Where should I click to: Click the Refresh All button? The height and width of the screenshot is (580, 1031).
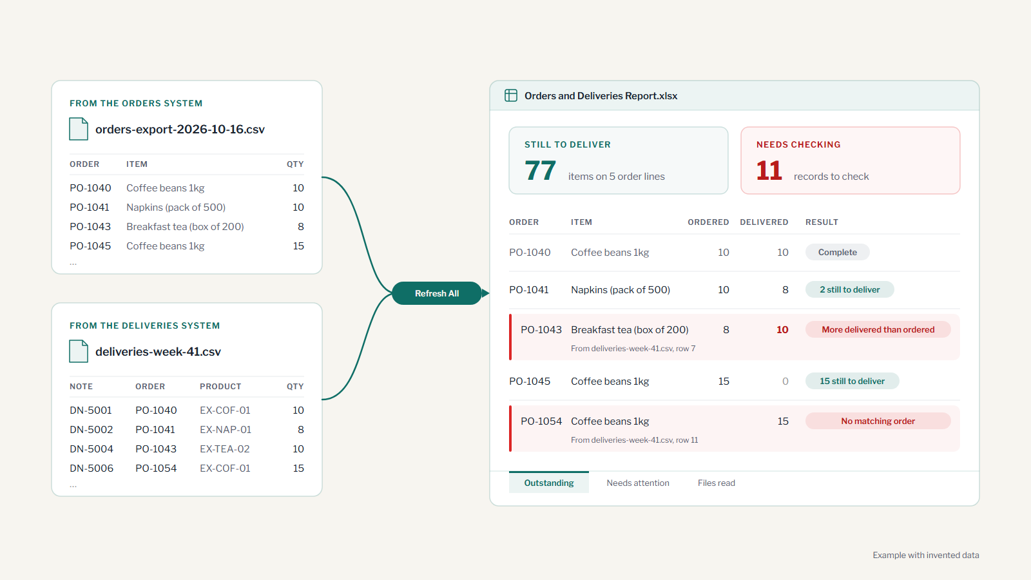click(437, 293)
